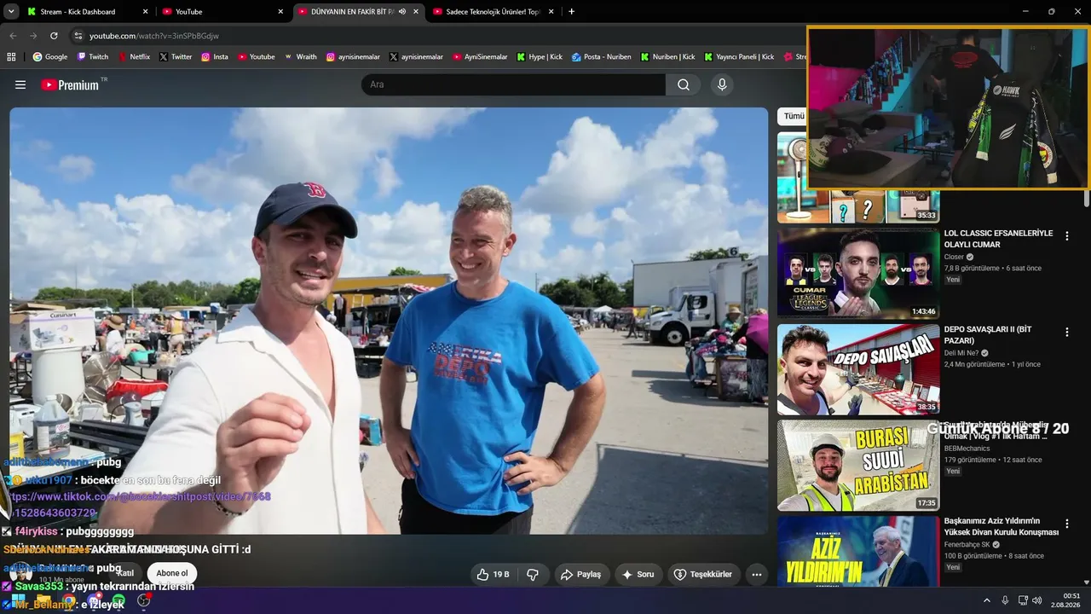Open more options for Aziz Yıldırım video
The height and width of the screenshot is (614, 1091).
click(1066, 524)
